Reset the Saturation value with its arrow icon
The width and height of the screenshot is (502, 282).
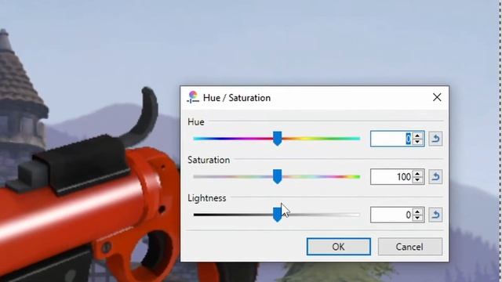tap(435, 177)
